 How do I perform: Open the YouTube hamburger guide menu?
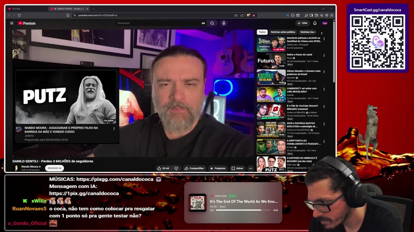[x=12, y=23]
